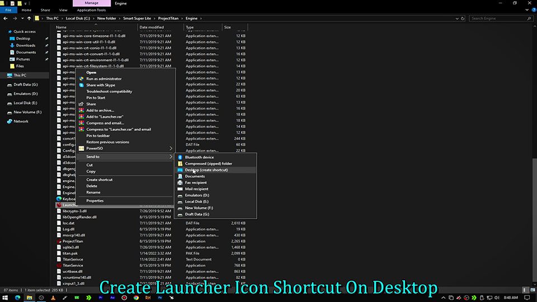537x302 pixels.
Task: Click the Up one level arrow
Action: [29, 18]
